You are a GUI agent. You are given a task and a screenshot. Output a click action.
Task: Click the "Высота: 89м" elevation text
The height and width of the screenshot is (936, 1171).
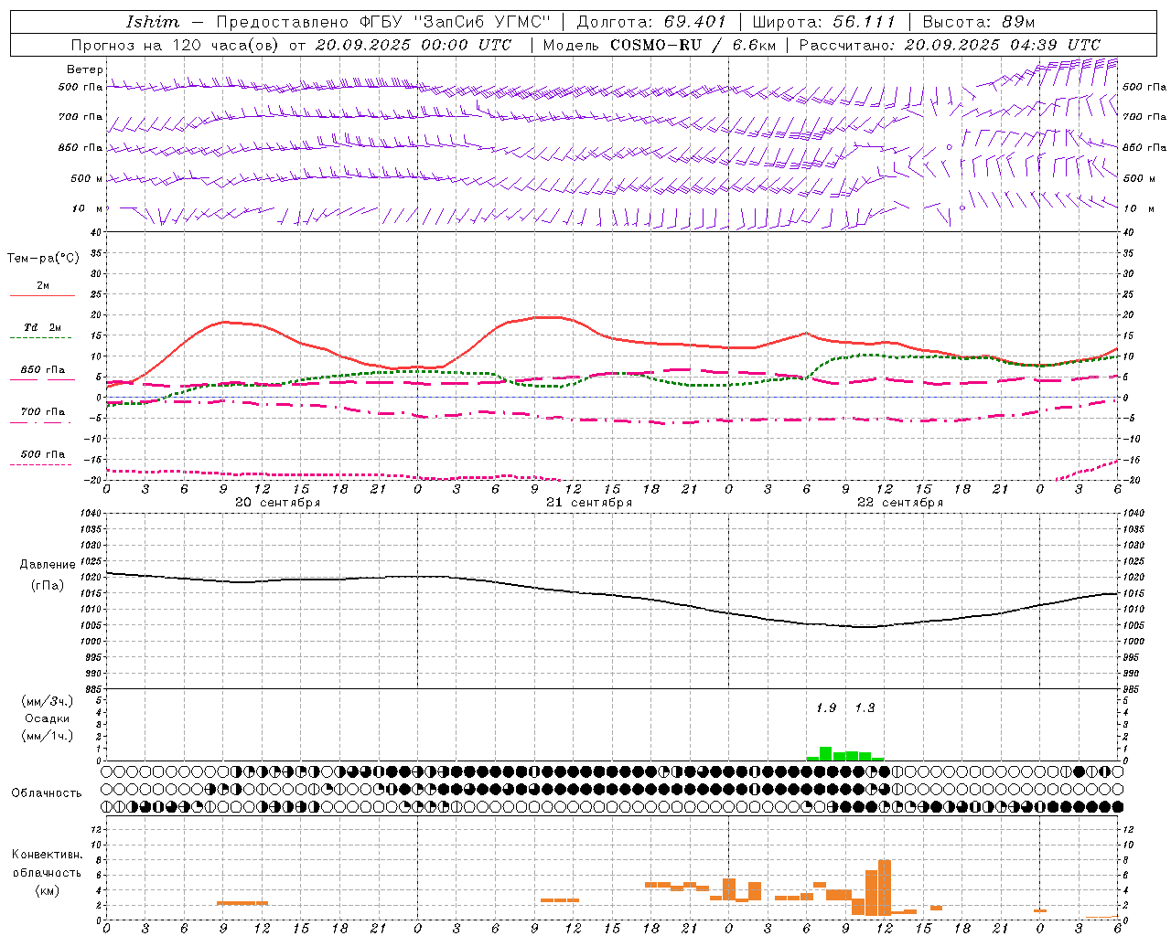pos(979,22)
